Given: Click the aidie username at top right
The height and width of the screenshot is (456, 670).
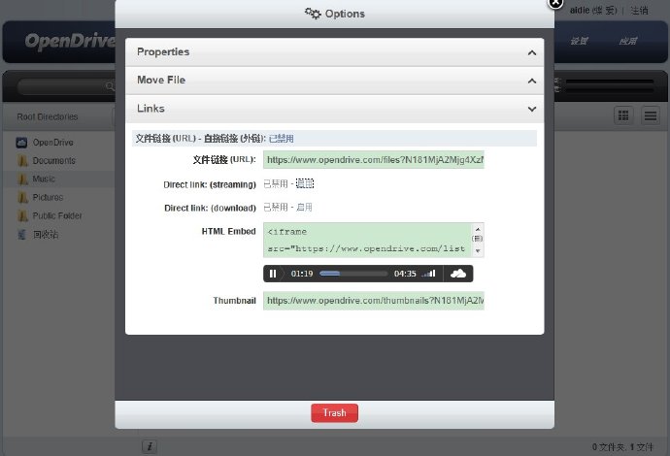Looking at the screenshot, I should click(x=580, y=11).
